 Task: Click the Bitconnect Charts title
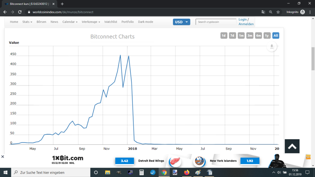[x=112, y=37]
